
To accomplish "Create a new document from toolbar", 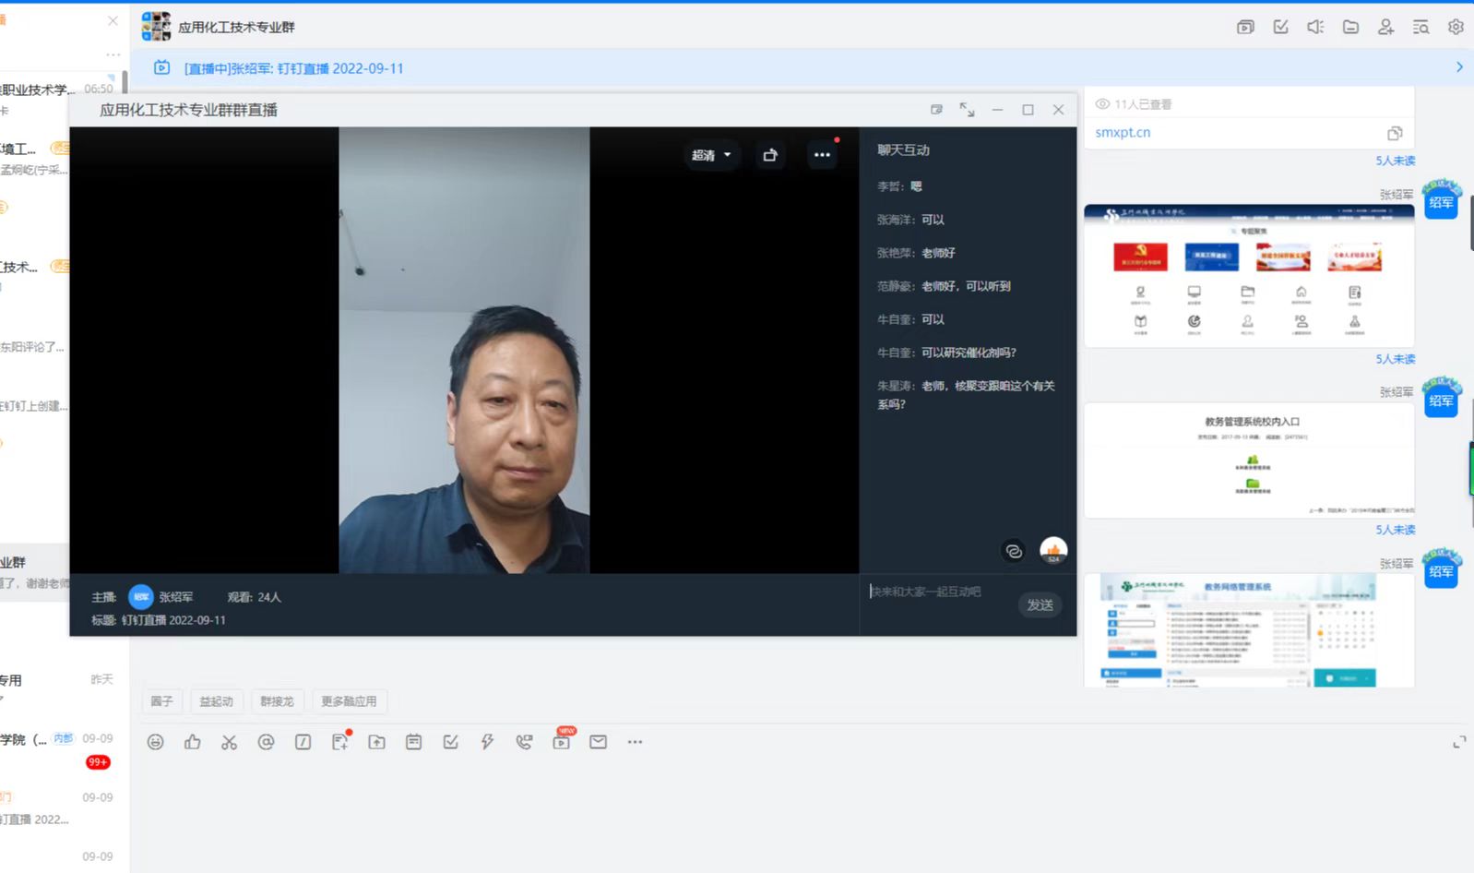I will point(340,741).
